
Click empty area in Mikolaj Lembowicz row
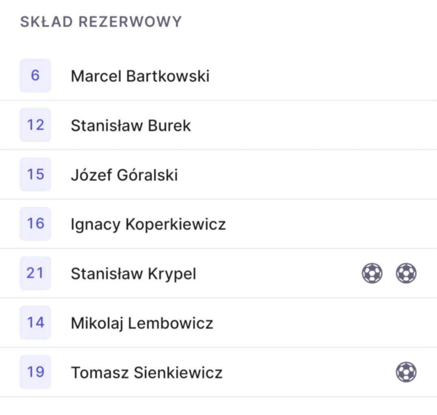click(321, 323)
